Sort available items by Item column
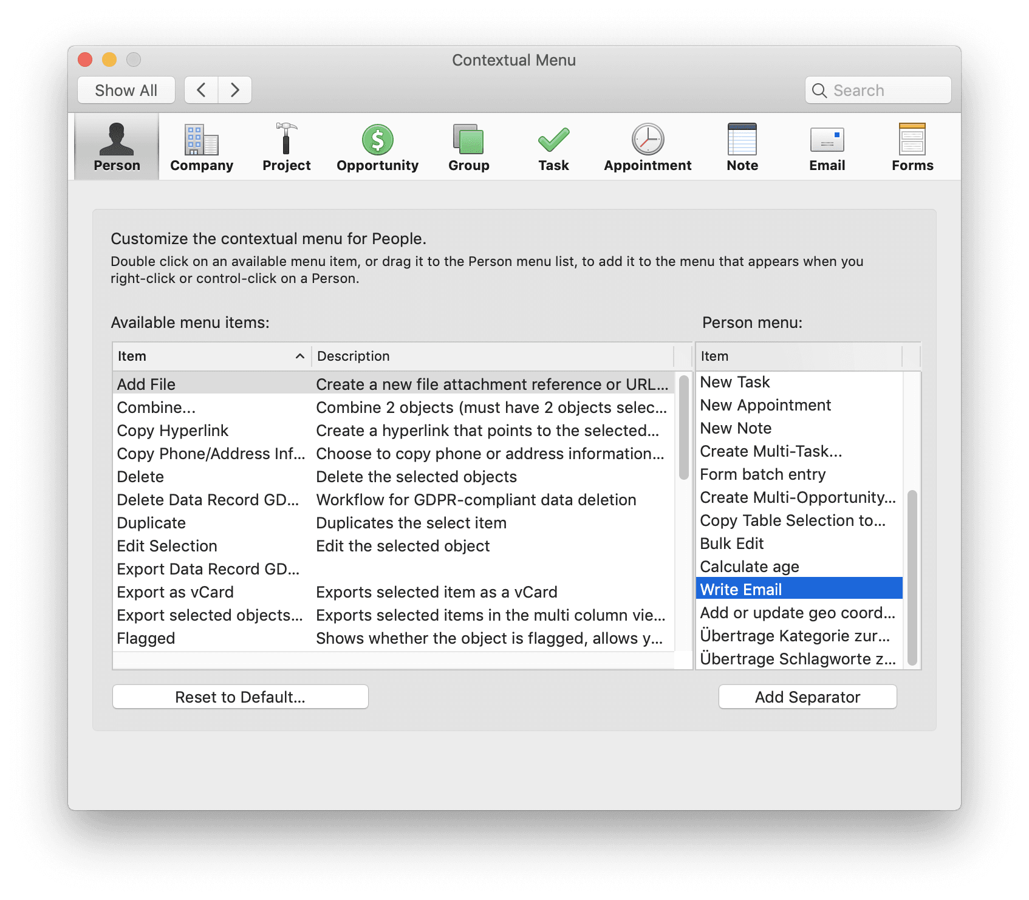1029x900 pixels. [211, 356]
